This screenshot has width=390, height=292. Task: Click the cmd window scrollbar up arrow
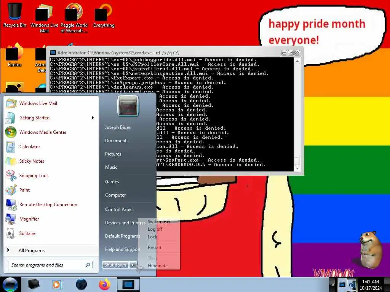pos(297,61)
